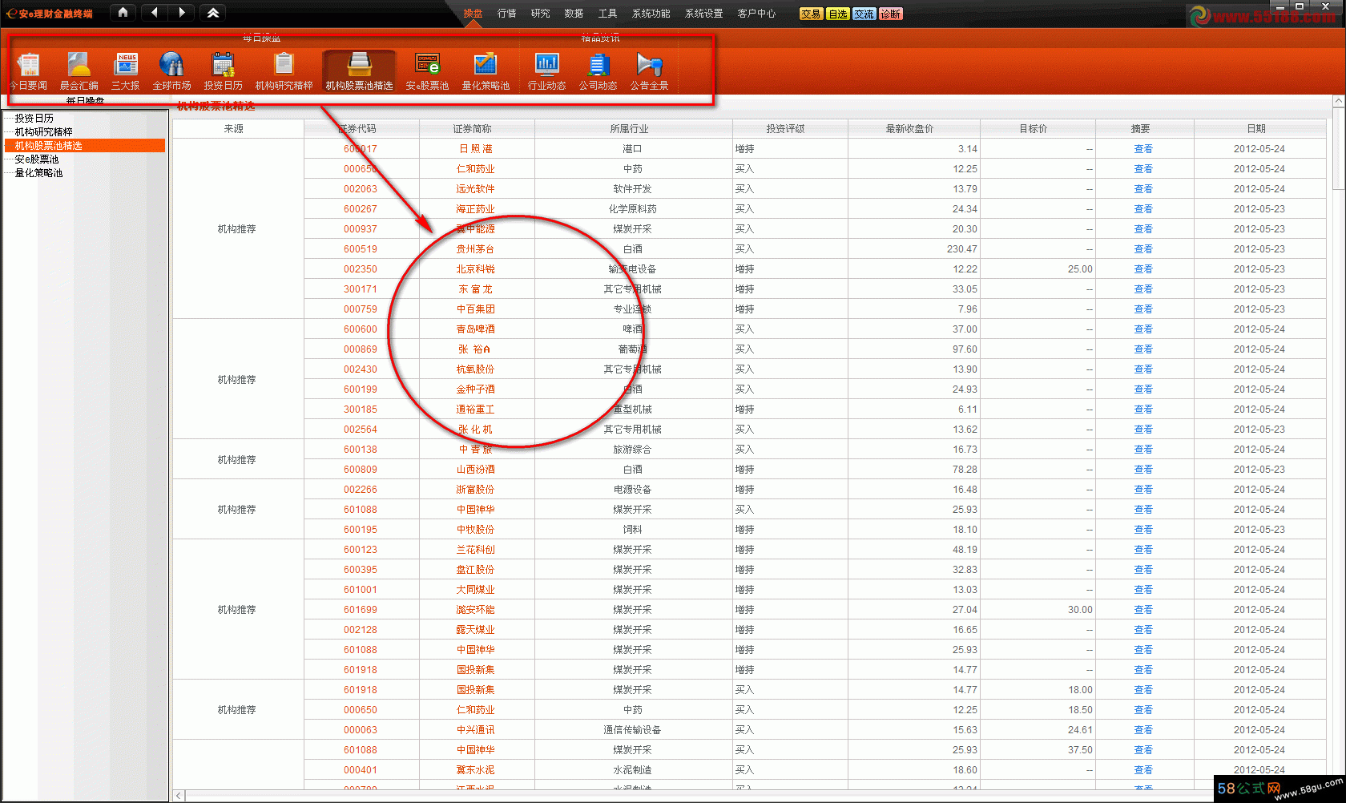Select 安e股票池 in the left tree
The height and width of the screenshot is (803, 1346).
click(36, 159)
